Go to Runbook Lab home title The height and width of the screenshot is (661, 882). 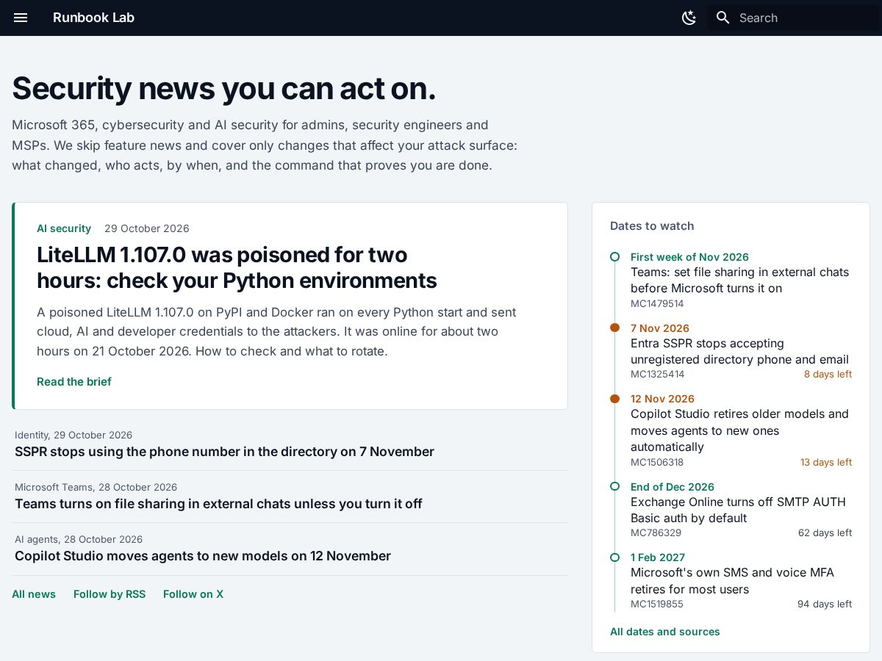[93, 18]
